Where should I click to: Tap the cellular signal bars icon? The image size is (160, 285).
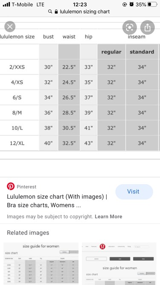[x=6, y=4]
